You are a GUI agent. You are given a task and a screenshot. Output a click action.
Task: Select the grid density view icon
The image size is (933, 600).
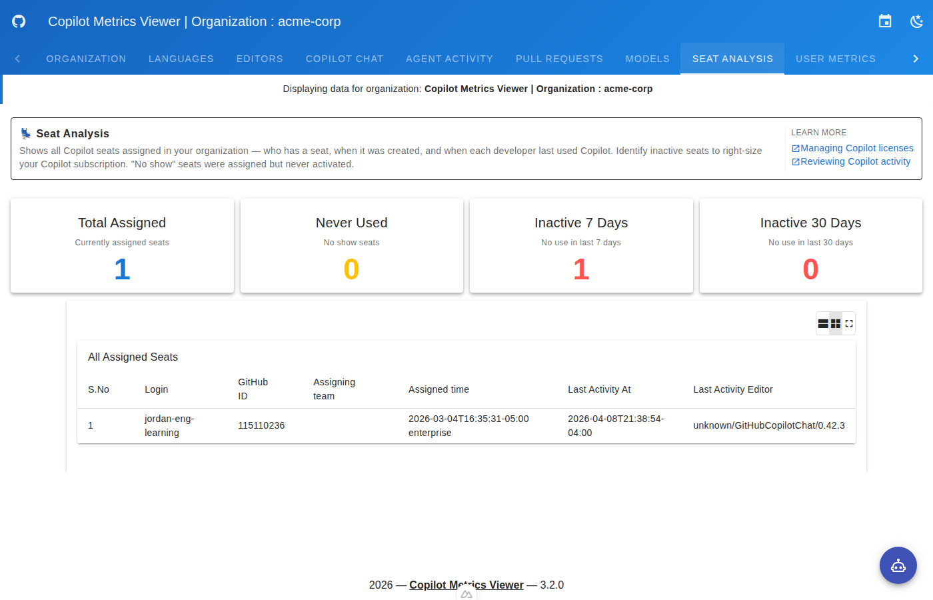(x=836, y=323)
